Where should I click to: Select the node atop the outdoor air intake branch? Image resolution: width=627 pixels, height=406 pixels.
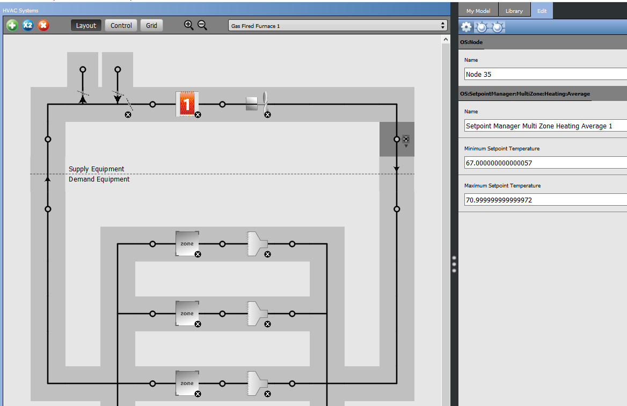118,69
